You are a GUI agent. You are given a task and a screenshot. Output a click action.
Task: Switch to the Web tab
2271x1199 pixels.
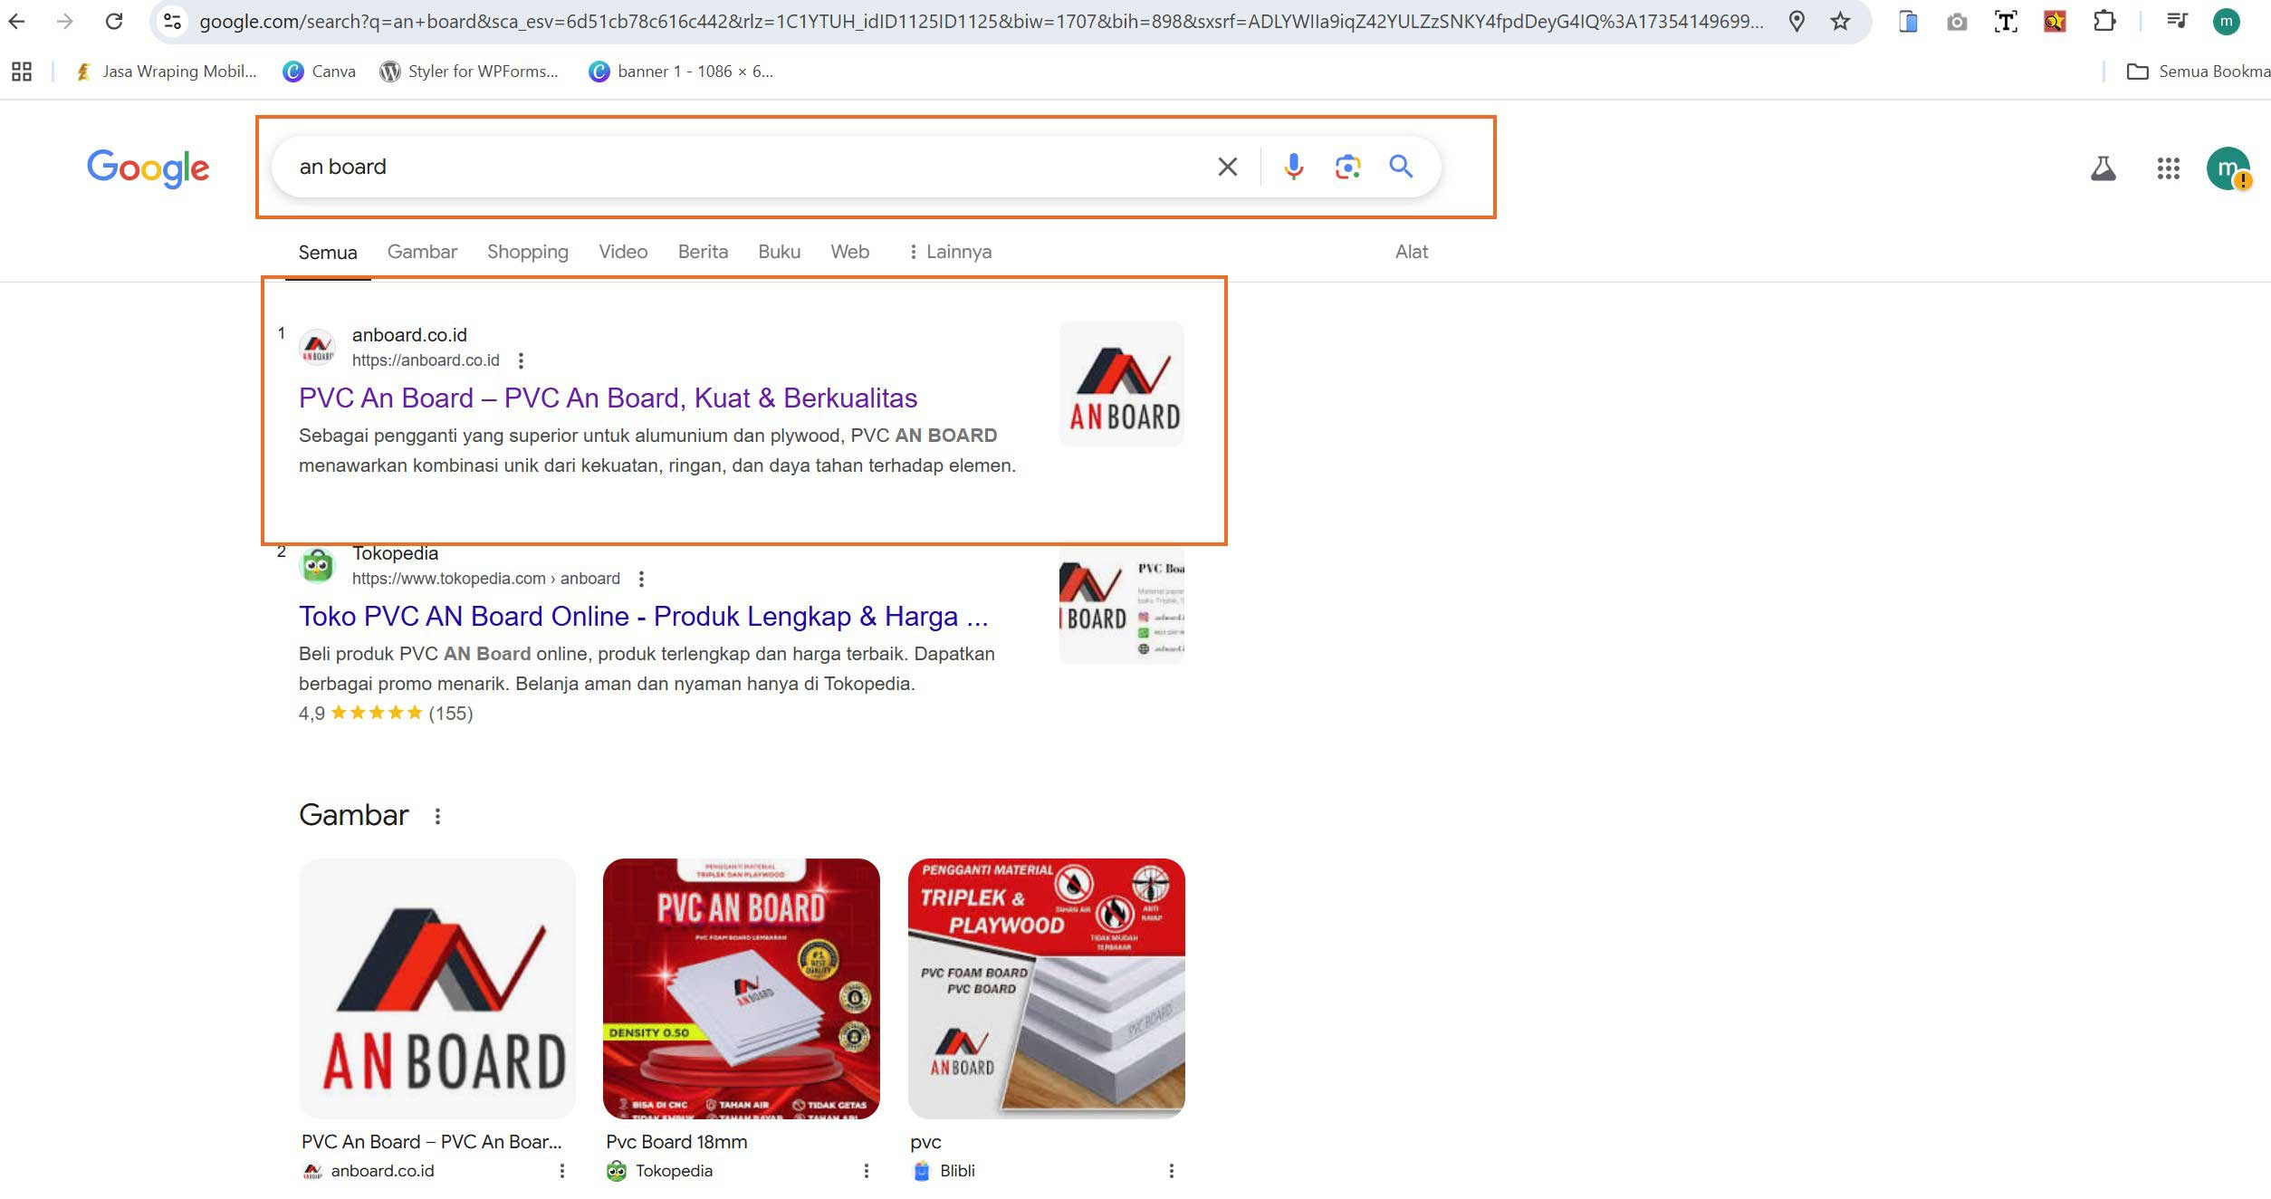tap(849, 252)
